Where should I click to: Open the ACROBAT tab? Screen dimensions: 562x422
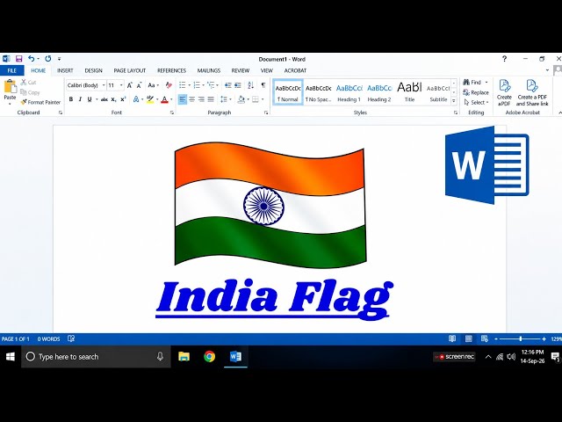pos(295,70)
